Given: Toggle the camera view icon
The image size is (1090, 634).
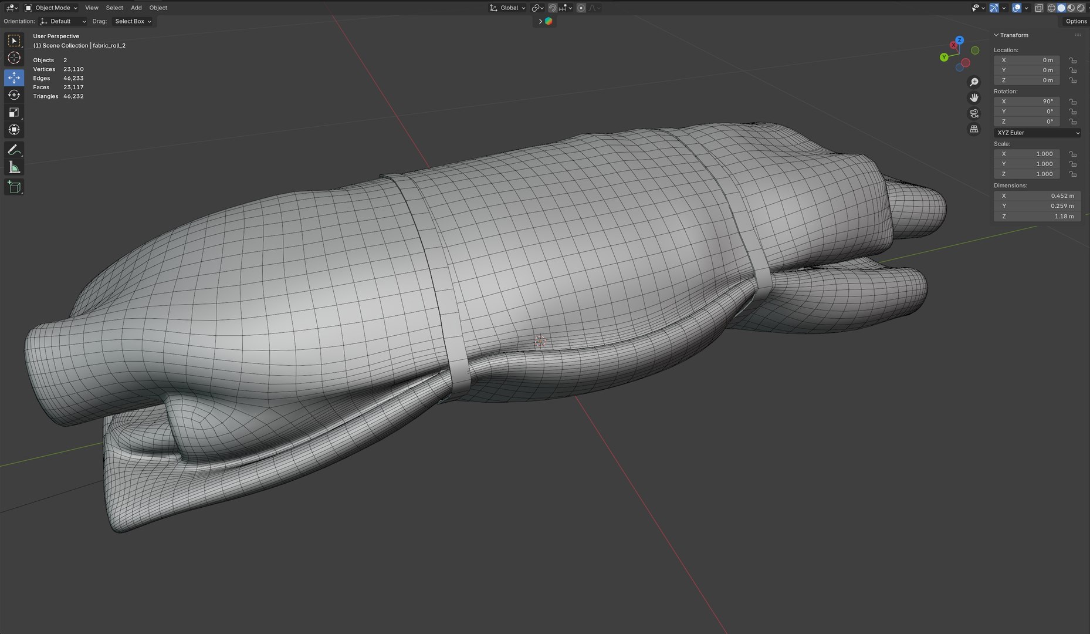Looking at the screenshot, I should (974, 113).
